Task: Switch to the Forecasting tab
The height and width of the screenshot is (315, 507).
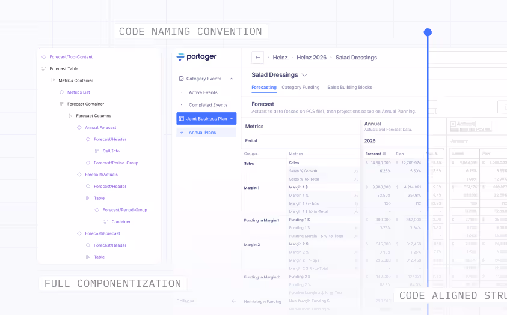Action: coord(264,88)
